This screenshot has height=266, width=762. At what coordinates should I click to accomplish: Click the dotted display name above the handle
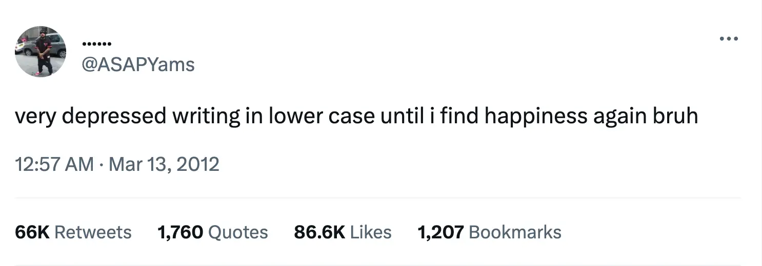tap(97, 43)
